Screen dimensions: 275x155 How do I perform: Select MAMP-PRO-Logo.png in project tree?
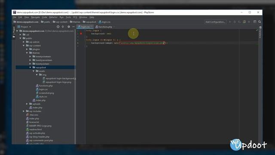[x=39, y=126]
